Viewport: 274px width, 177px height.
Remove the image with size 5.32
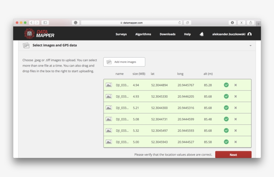[236, 130]
